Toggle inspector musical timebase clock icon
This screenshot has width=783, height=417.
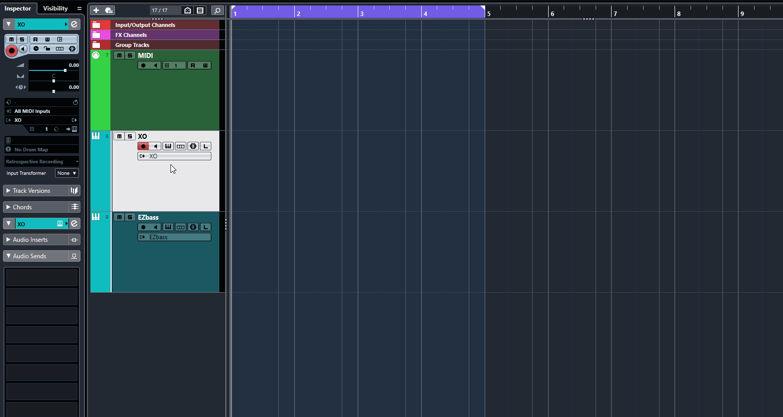point(36,48)
